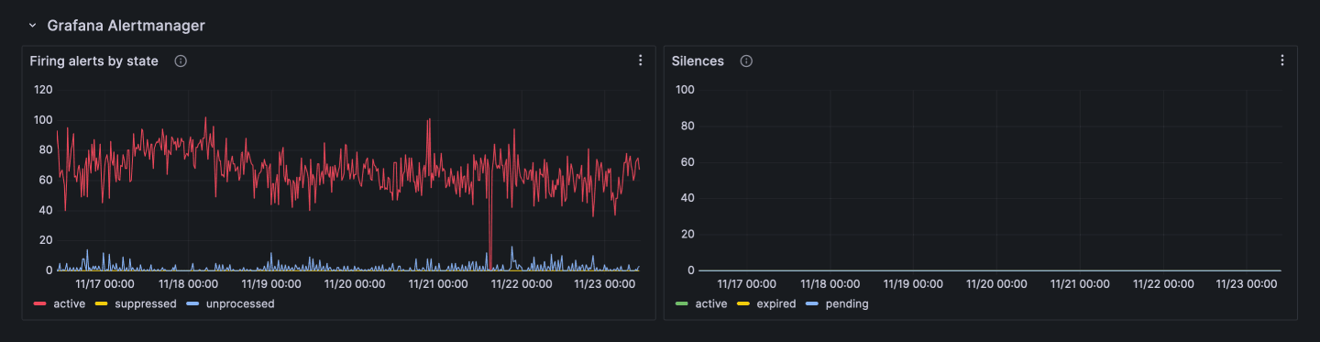Click blue color swatch of unprocessed legend
The image size is (1320, 342).
tap(192, 303)
